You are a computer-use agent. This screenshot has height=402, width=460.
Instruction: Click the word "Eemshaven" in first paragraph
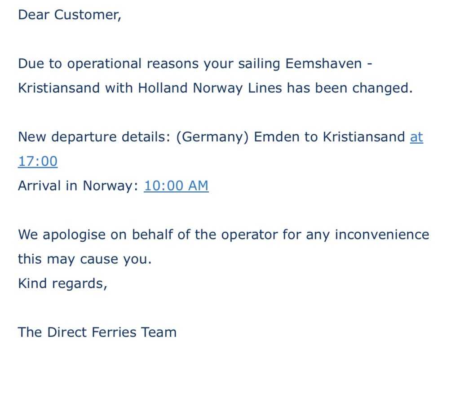(323, 63)
